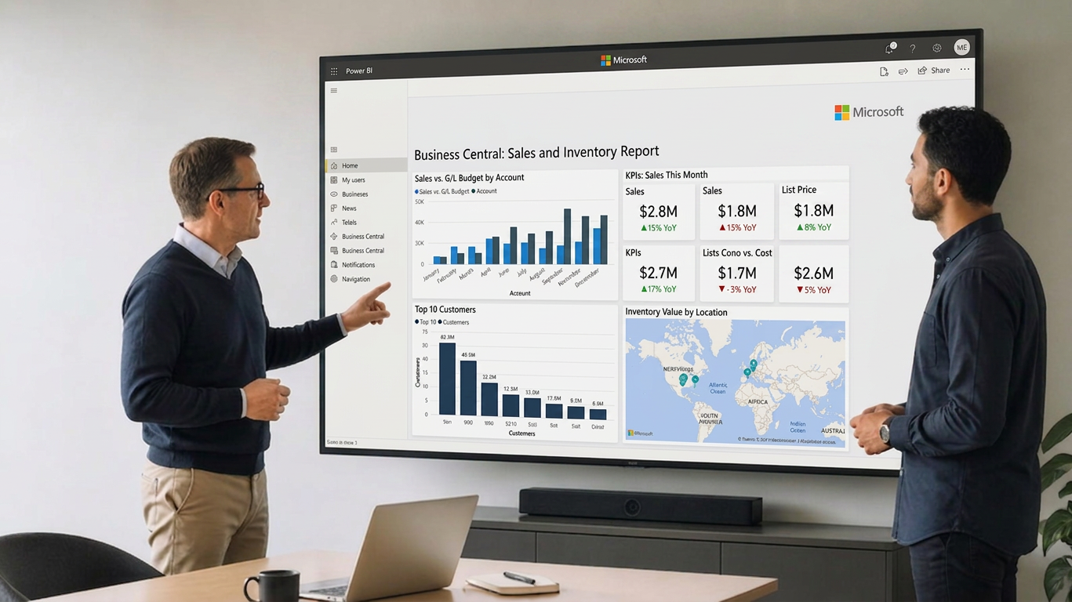Select the Sales card showing $2.8M
Viewport: 1072px width, 602px height.
click(659, 211)
